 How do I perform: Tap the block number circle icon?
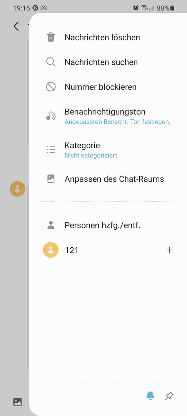point(50,87)
